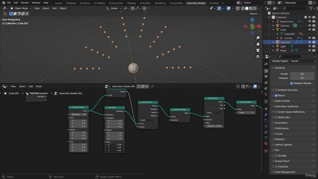Pin the node tree with pin icon
The height and width of the screenshot is (179, 318).
pyautogui.click(x=152, y=87)
